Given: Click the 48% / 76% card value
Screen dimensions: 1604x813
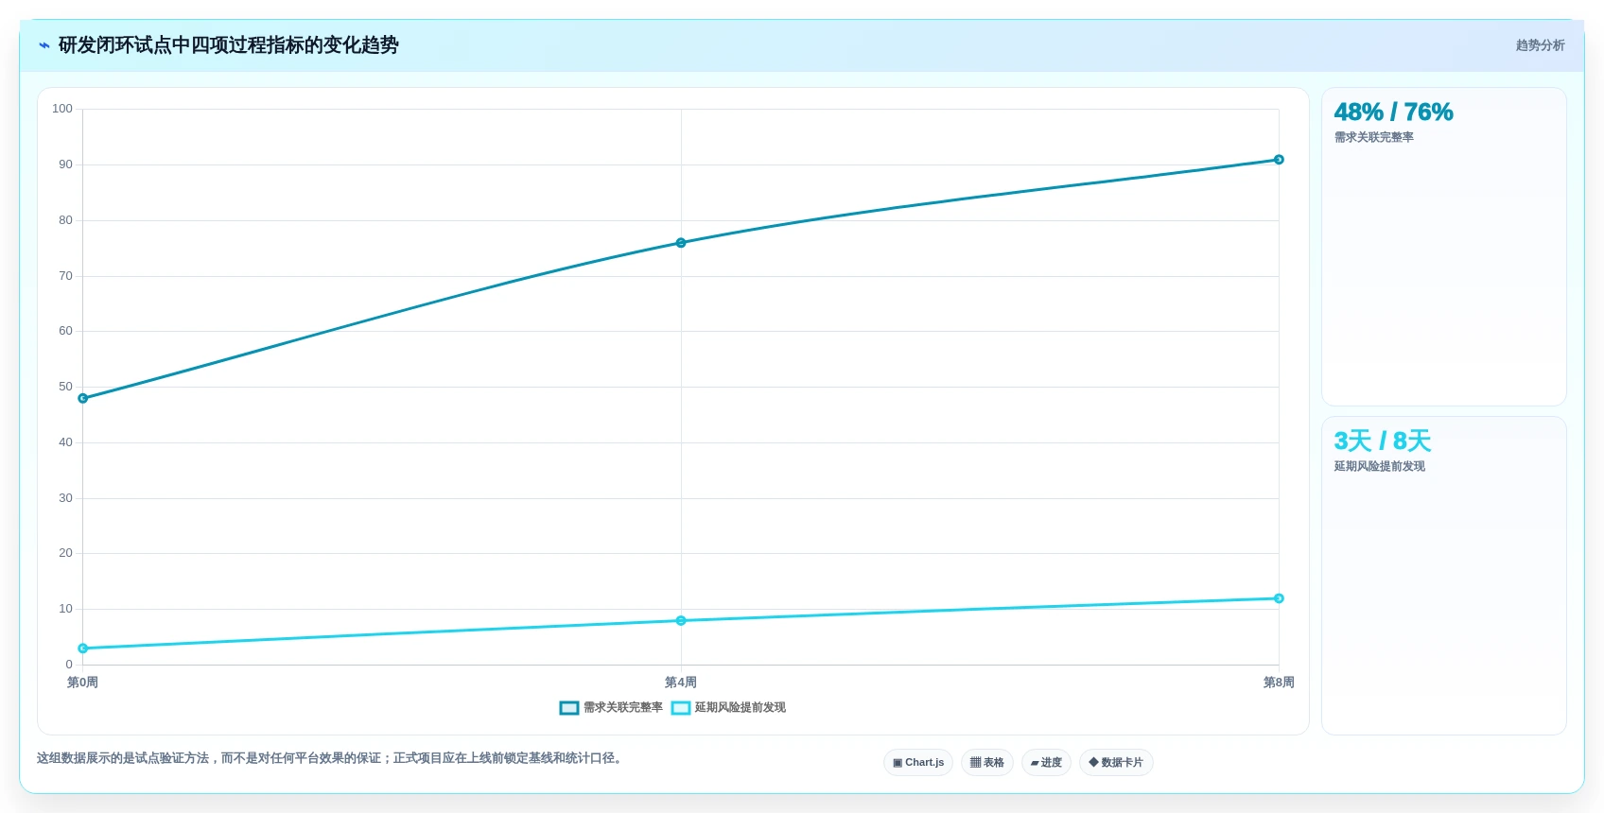Looking at the screenshot, I should tap(1393, 112).
